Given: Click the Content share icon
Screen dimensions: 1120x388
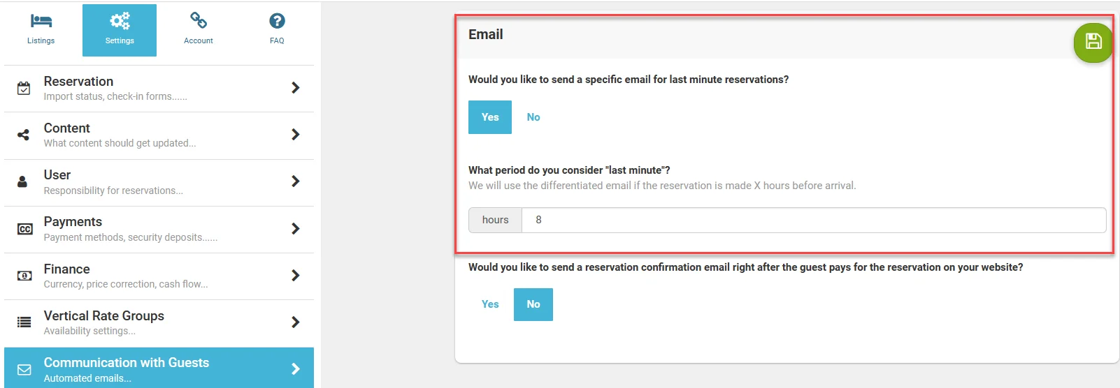Looking at the screenshot, I should 24,135.
